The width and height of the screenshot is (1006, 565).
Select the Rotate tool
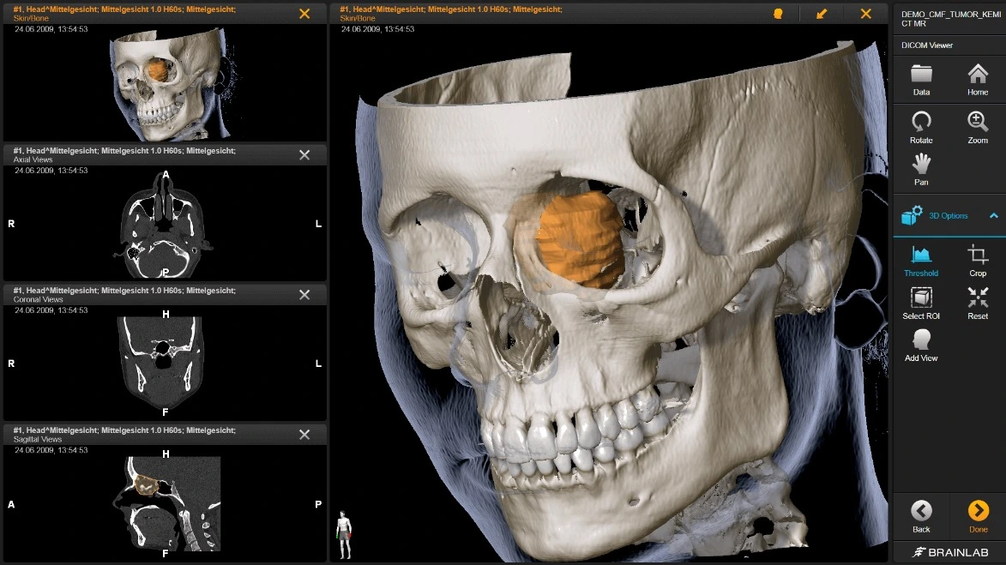(x=921, y=123)
